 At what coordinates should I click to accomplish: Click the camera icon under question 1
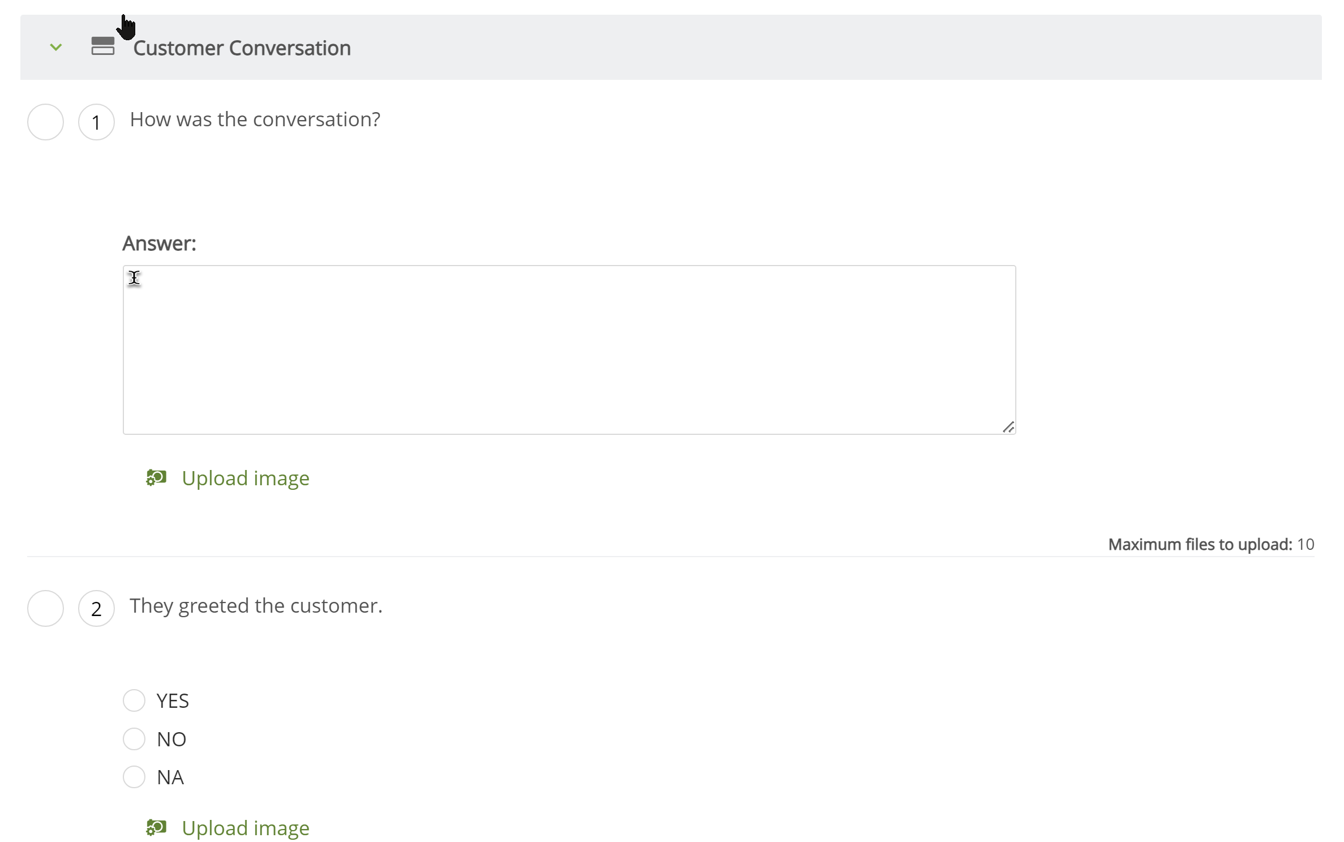point(156,478)
